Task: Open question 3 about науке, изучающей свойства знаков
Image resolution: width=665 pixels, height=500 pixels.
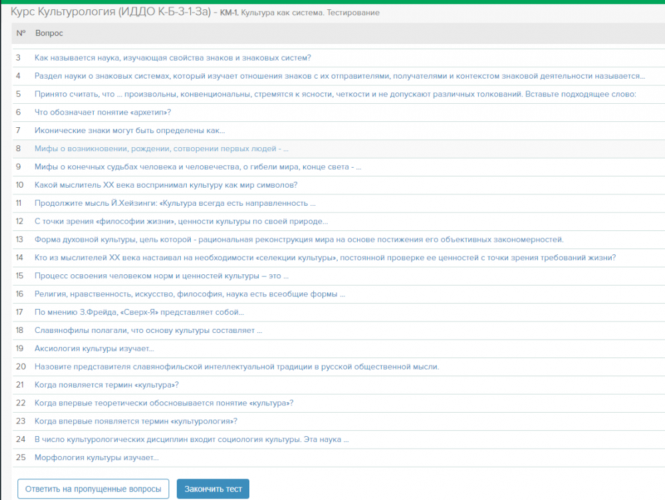Action: tap(173, 58)
